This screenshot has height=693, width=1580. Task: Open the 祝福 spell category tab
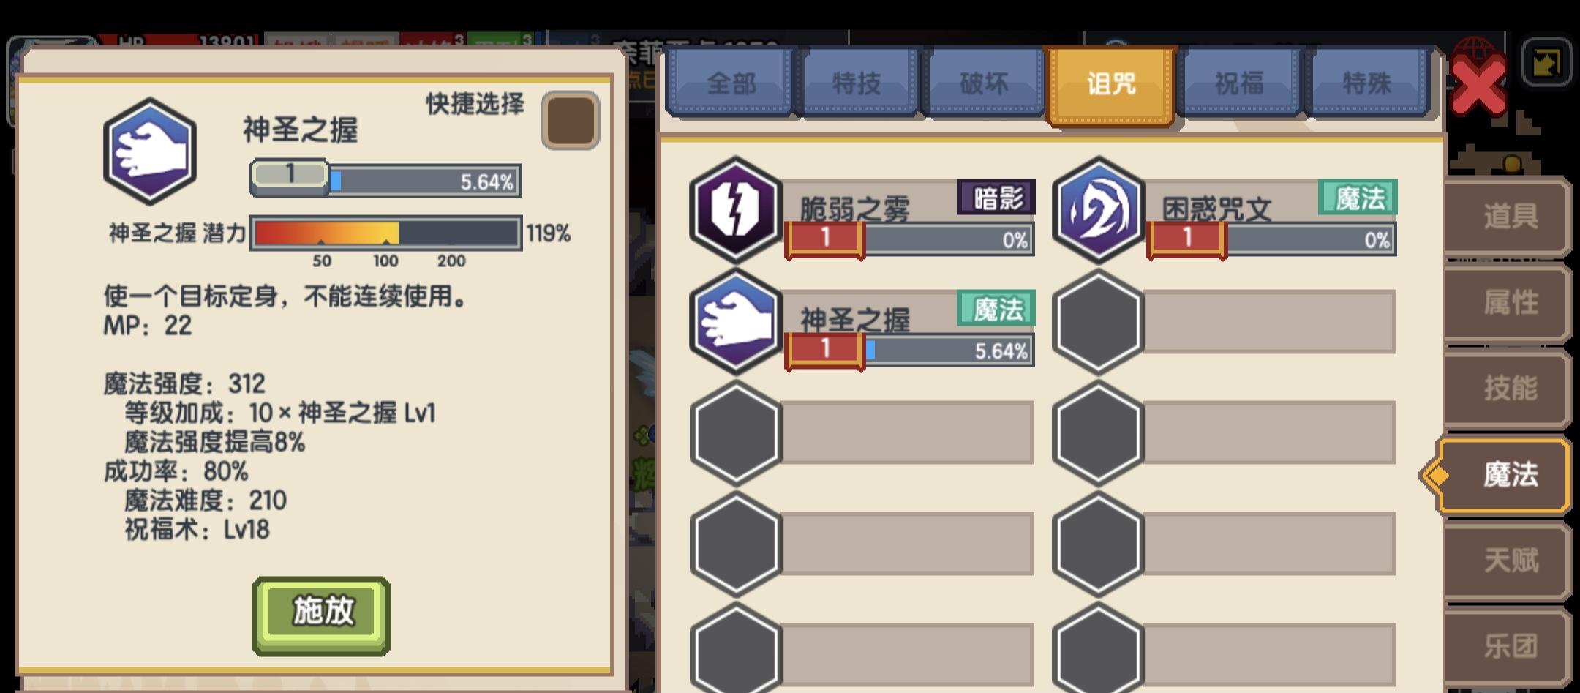pyautogui.click(x=1239, y=83)
